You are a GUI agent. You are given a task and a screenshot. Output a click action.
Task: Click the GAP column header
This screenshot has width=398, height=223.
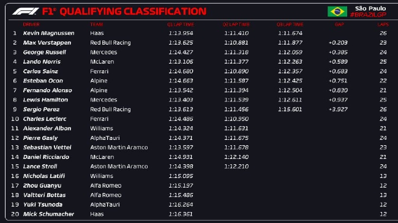tap(339, 24)
